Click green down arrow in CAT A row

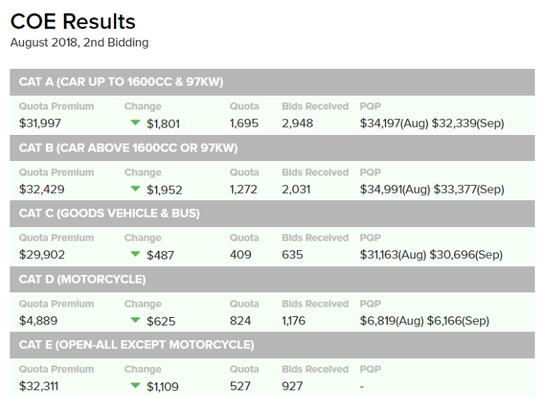pyautogui.click(x=135, y=123)
